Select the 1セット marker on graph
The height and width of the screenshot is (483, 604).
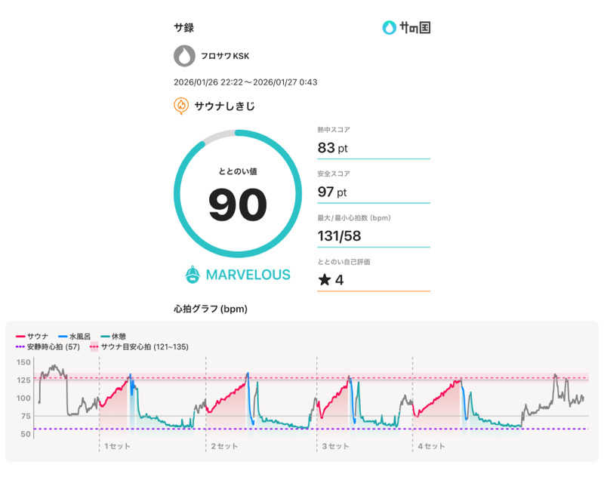tap(117, 446)
